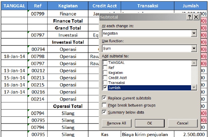208x137 pixels.
Task: Open the 'At each change in' dropdown
Action: click(x=194, y=34)
